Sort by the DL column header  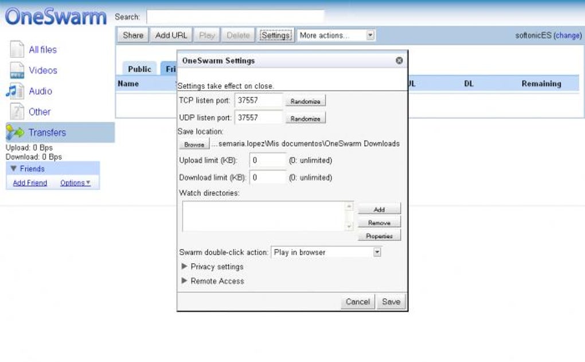(469, 84)
